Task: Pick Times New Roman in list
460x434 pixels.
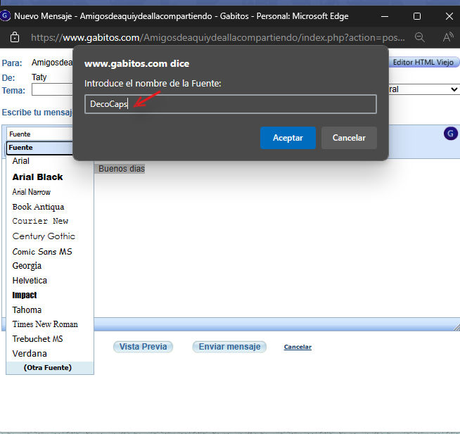Action: coord(45,324)
